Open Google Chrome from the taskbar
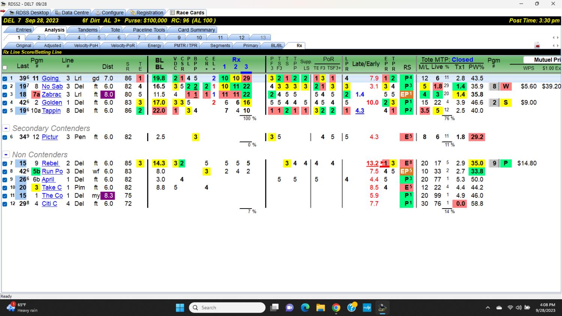Viewport: 562px width, 316px height. 336,308
